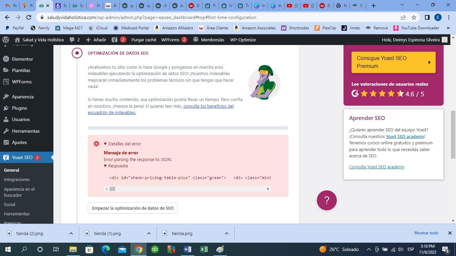This screenshot has height=256, width=456.
Task: Select Social in the Yoast submenu
Action: point(10,204)
